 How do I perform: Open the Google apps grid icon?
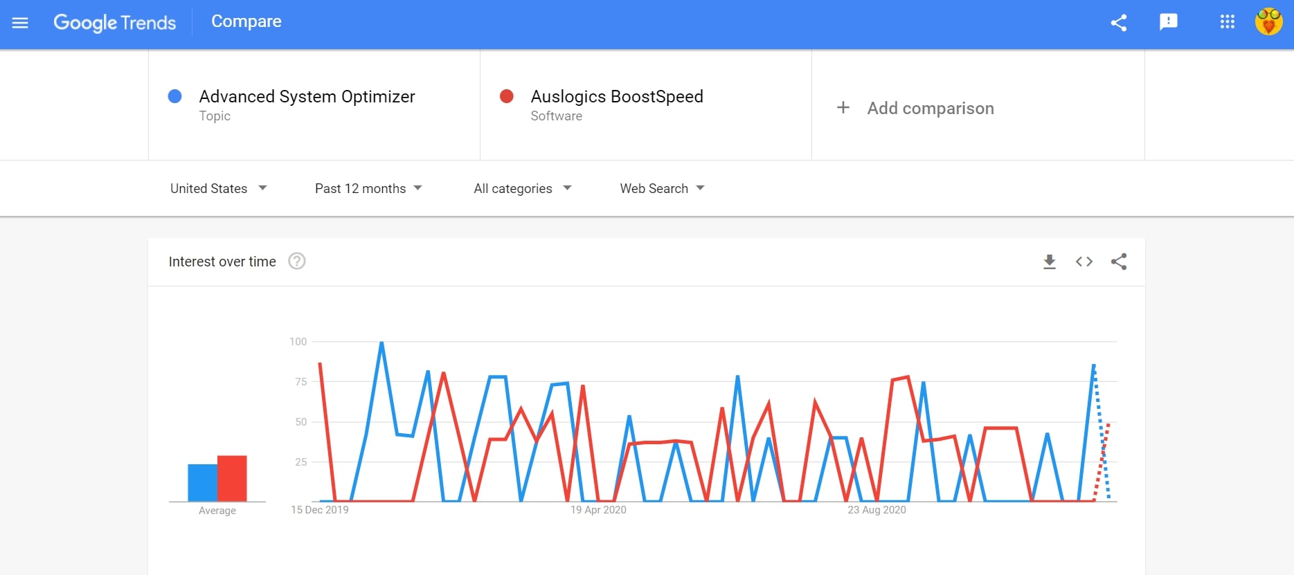point(1227,22)
